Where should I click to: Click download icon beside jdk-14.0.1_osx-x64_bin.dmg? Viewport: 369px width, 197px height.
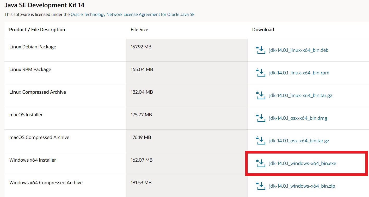[x=261, y=118]
